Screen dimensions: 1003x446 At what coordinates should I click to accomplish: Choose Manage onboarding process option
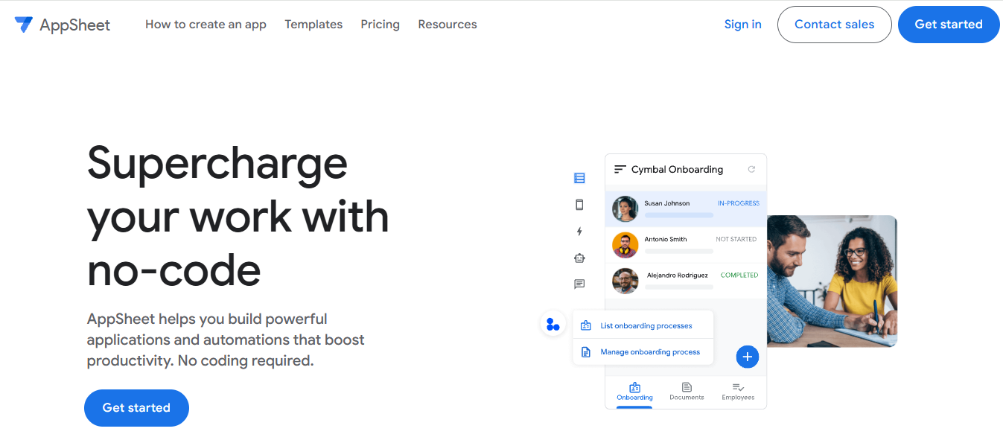pyautogui.click(x=650, y=351)
